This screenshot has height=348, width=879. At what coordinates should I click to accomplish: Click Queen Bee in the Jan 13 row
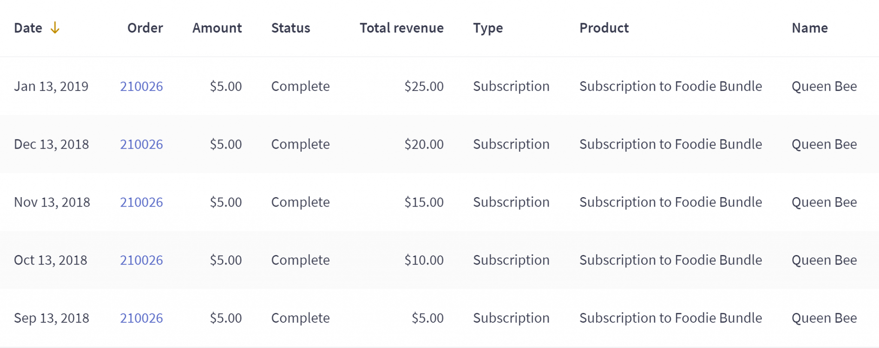tap(824, 86)
